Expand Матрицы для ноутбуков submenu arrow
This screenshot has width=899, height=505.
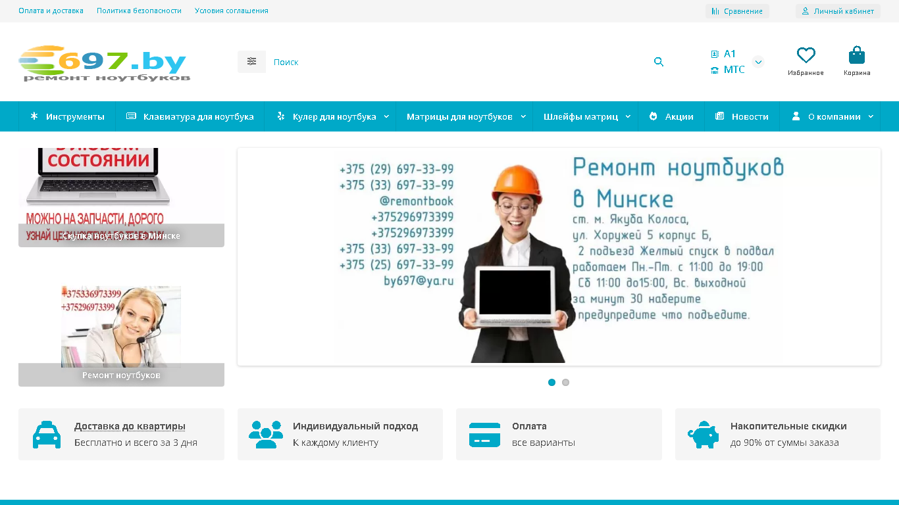click(523, 116)
